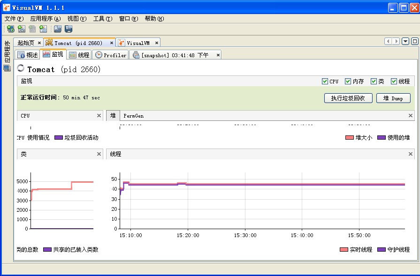
Task: Open the 视图(V) menu
Action: pos(77,19)
